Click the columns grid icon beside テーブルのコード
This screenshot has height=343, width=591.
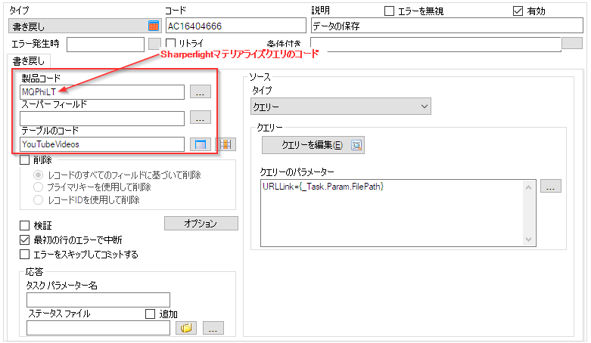point(226,144)
